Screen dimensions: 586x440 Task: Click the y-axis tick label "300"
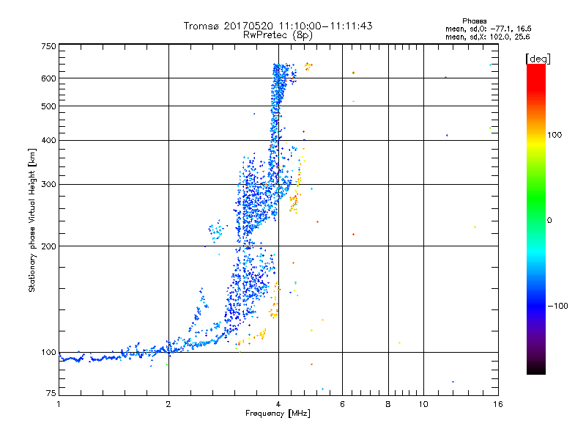pos(48,185)
